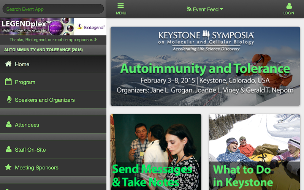304x190 pixels.
Task: Open the Attendees menu label
Action: click(x=27, y=125)
